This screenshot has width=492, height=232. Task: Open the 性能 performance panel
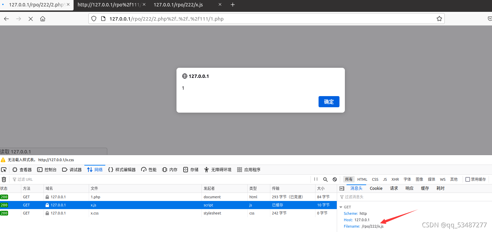(x=149, y=170)
